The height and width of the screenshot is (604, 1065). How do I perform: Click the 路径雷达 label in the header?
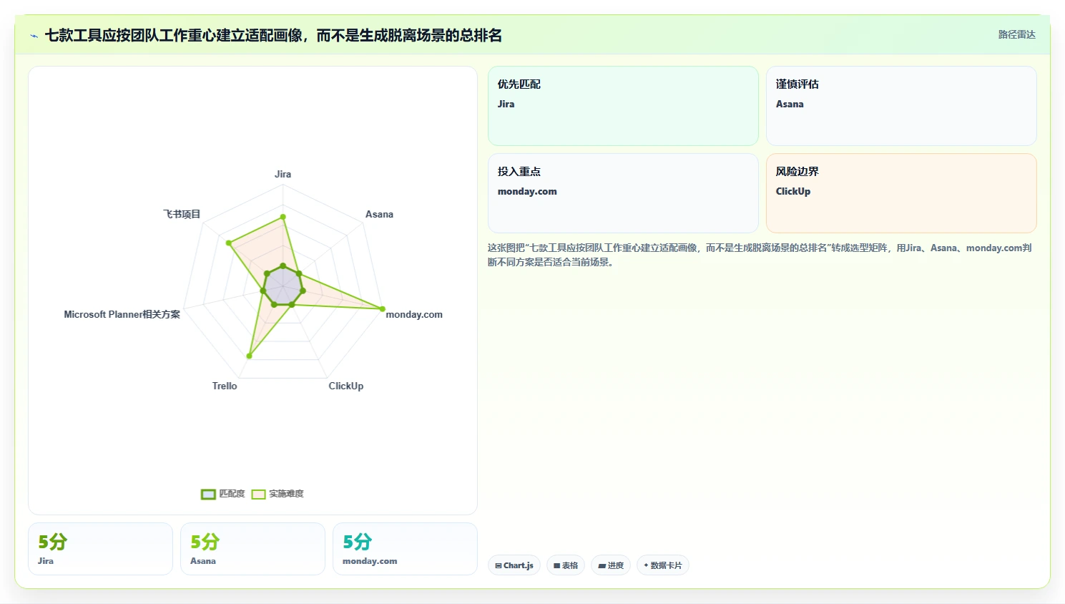pos(1016,34)
